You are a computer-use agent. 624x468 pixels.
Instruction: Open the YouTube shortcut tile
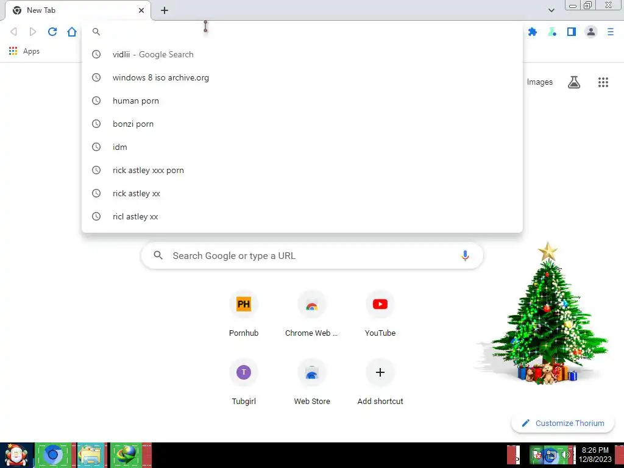(x=380, y=314)
